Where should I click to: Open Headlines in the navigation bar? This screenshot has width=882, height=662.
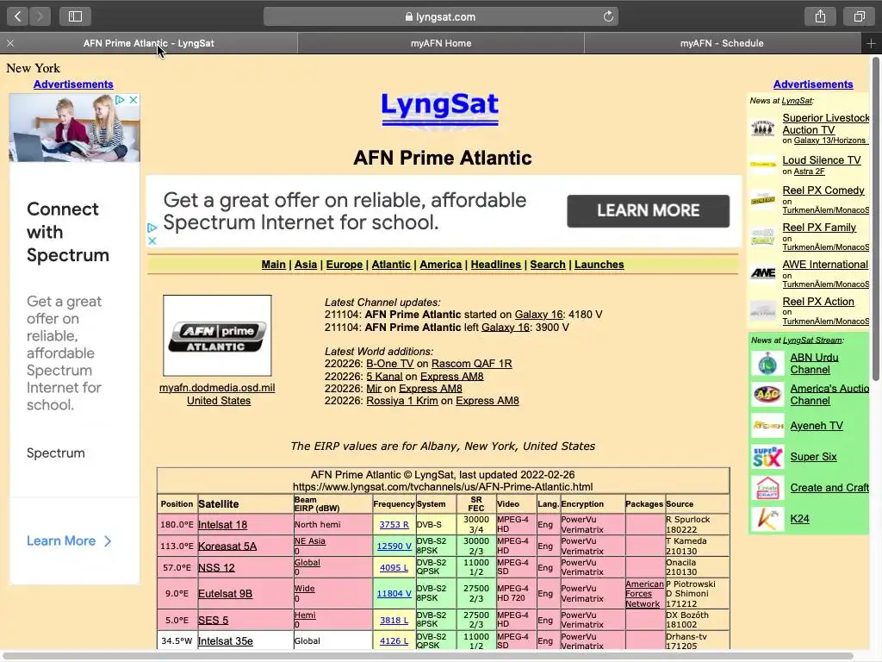coord(495,265)
